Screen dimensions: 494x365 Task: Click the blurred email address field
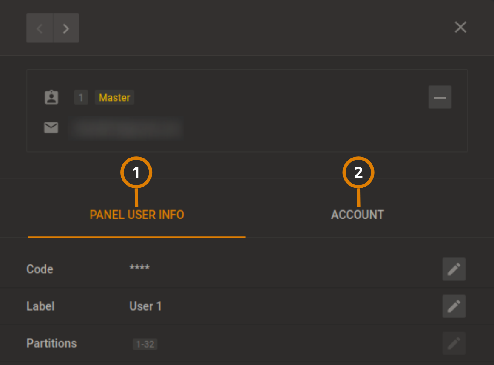125,128
